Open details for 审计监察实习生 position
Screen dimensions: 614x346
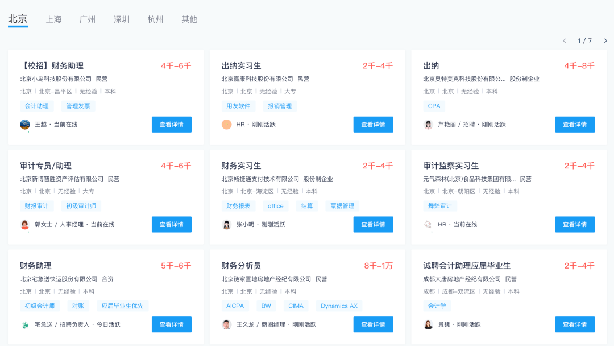click(575, 224)
